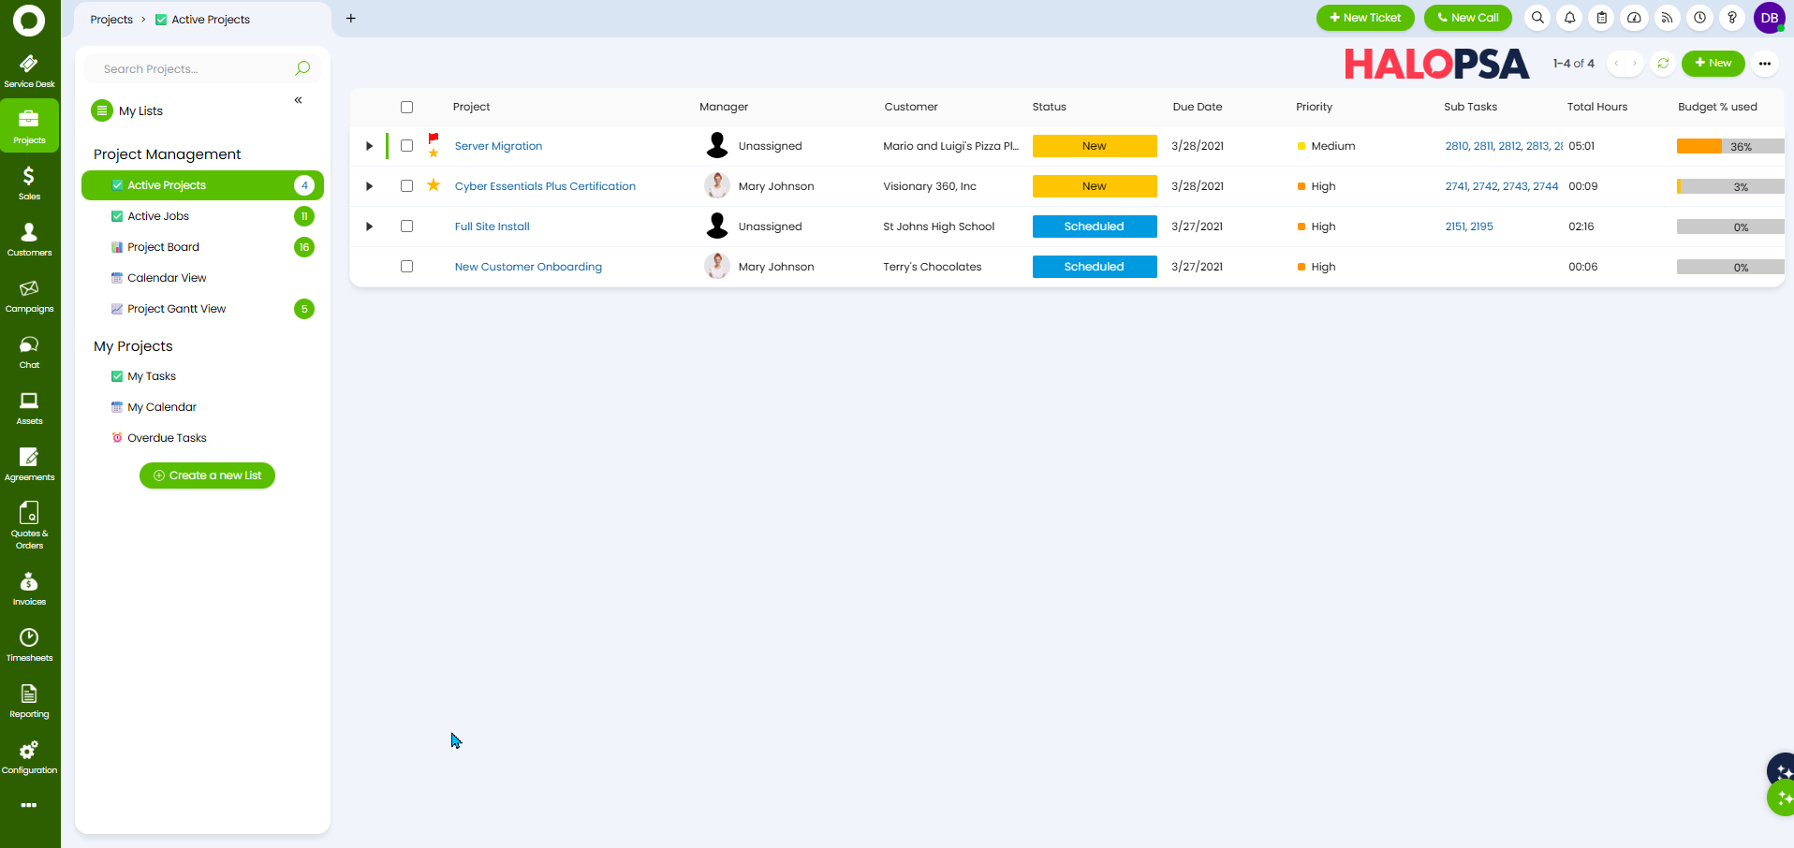Expand the Cyber Essentials Plus Certification row

[x=369, y=186]
